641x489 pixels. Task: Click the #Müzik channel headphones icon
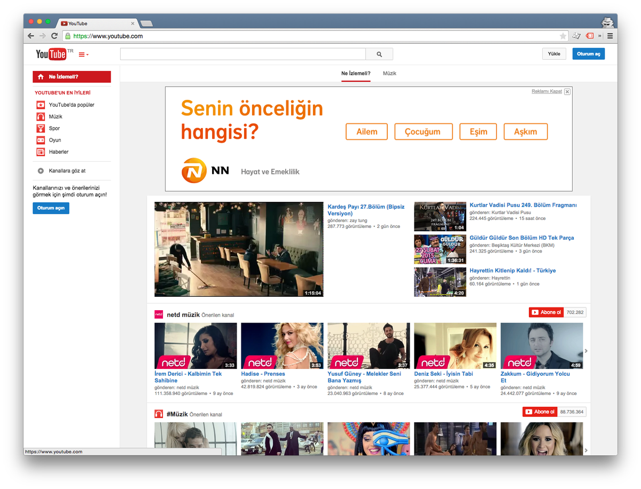(159, 414)
